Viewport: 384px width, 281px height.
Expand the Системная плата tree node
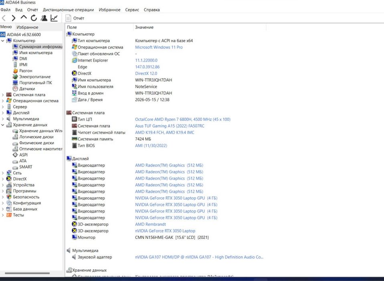click(x=3, y=95)
